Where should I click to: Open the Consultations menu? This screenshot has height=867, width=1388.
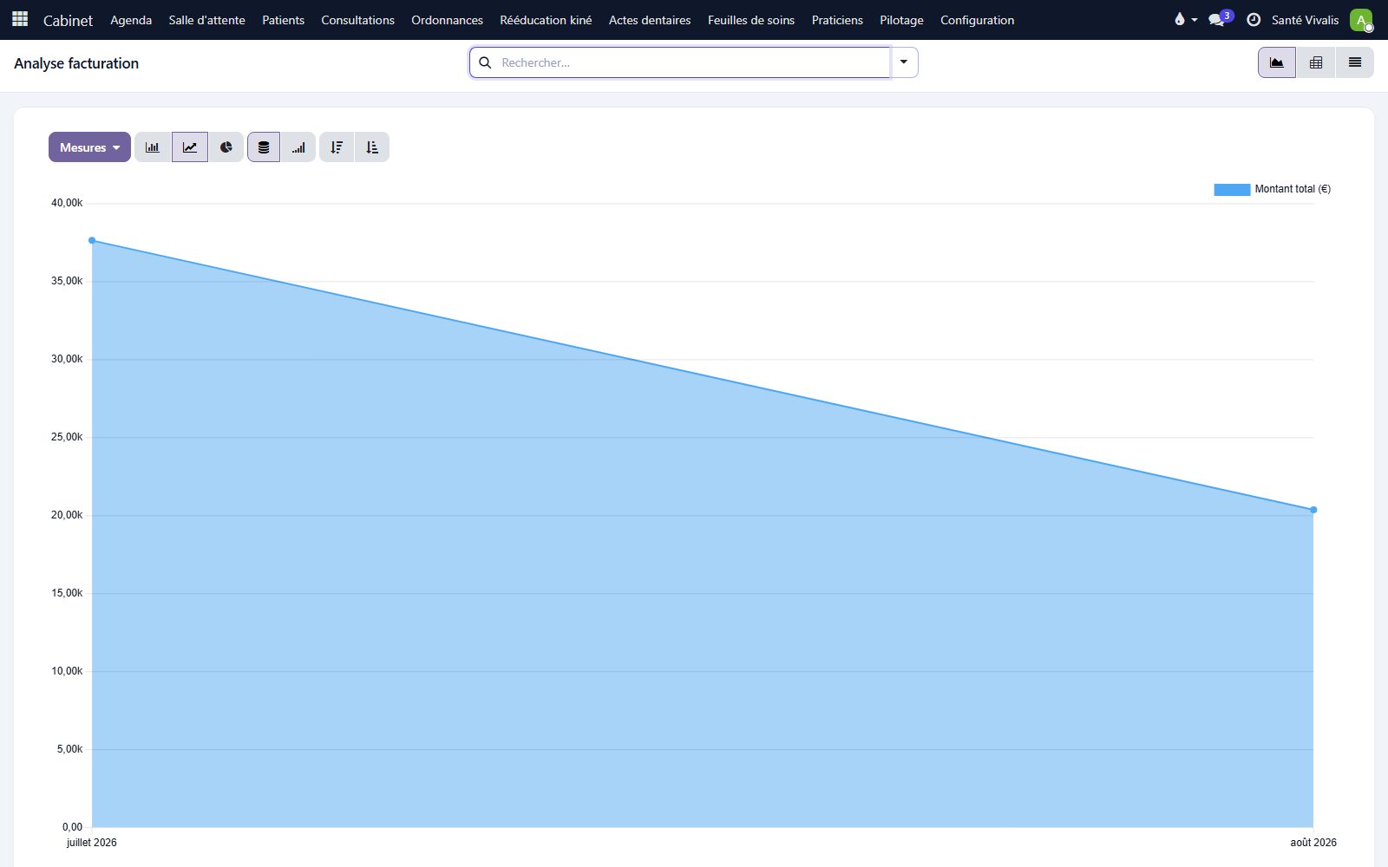(357, 20)
